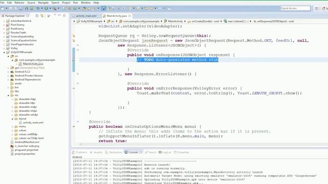Close the Console view tab
Image resolution: width=328 pixels, height=184 pixels.
pos(141,152)
